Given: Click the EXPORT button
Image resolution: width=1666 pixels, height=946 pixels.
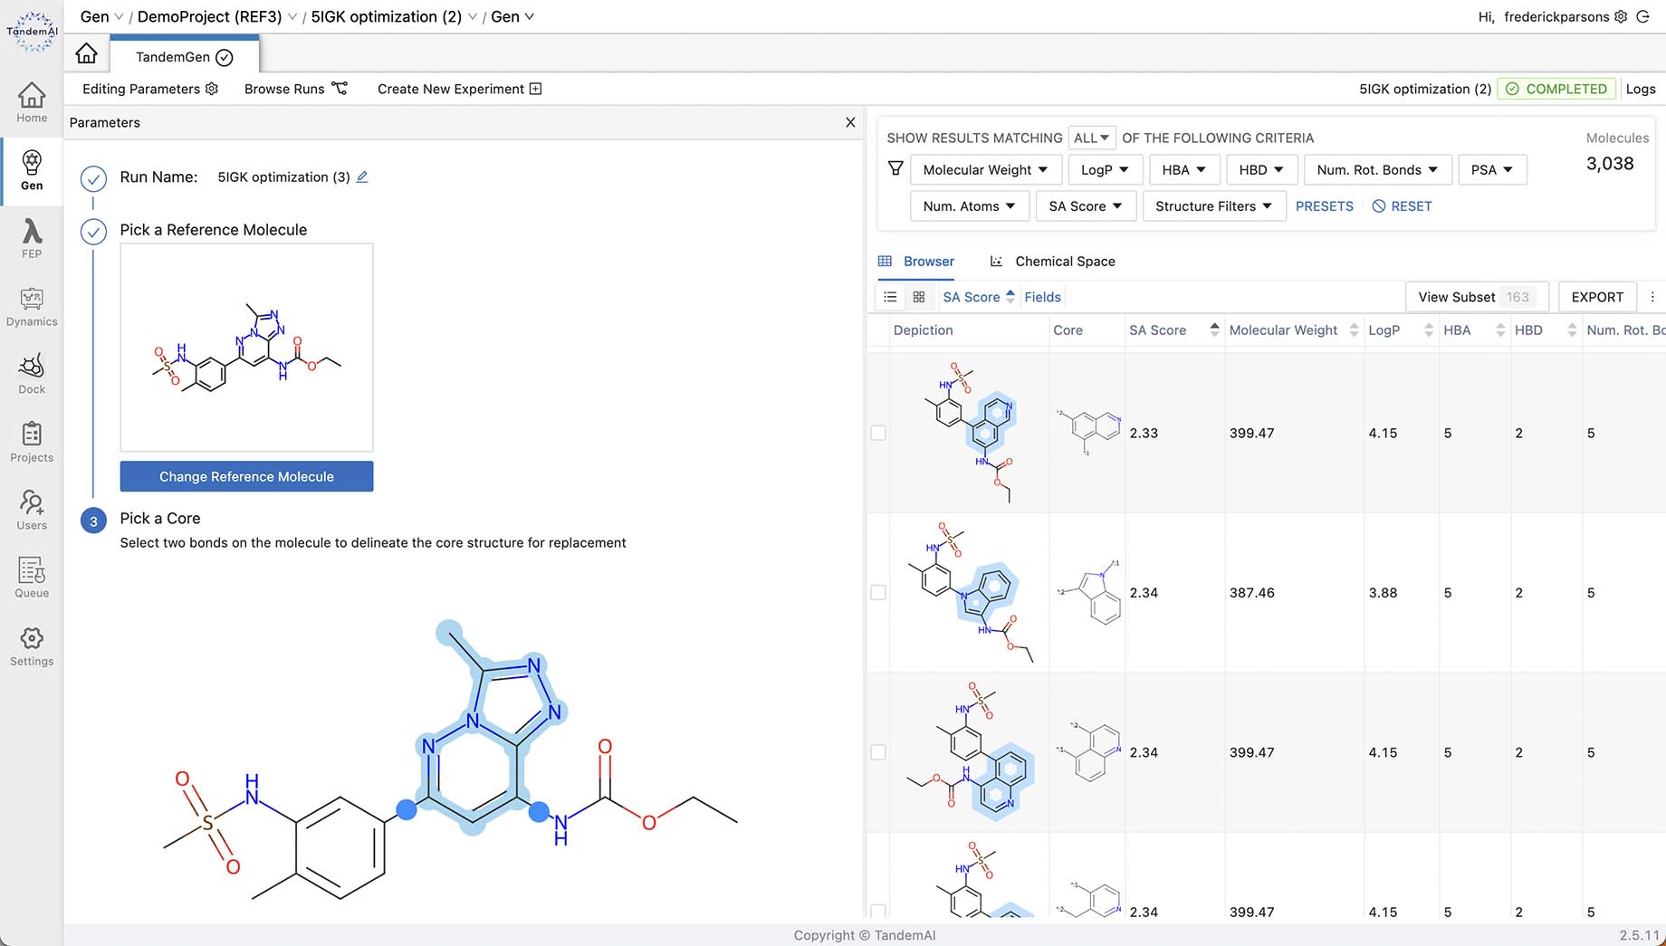Looking at the screenshot, I should click(1596, 297).
